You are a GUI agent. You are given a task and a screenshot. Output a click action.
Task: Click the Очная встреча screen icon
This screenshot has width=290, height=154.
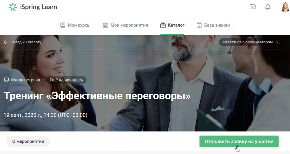[x=6, y=80]
